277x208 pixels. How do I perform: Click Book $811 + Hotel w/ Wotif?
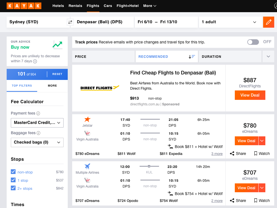(198, 147)
